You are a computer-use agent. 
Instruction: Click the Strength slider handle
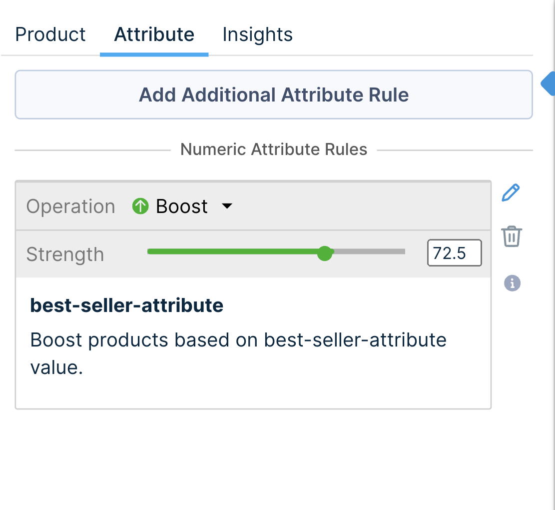[325, 253]
